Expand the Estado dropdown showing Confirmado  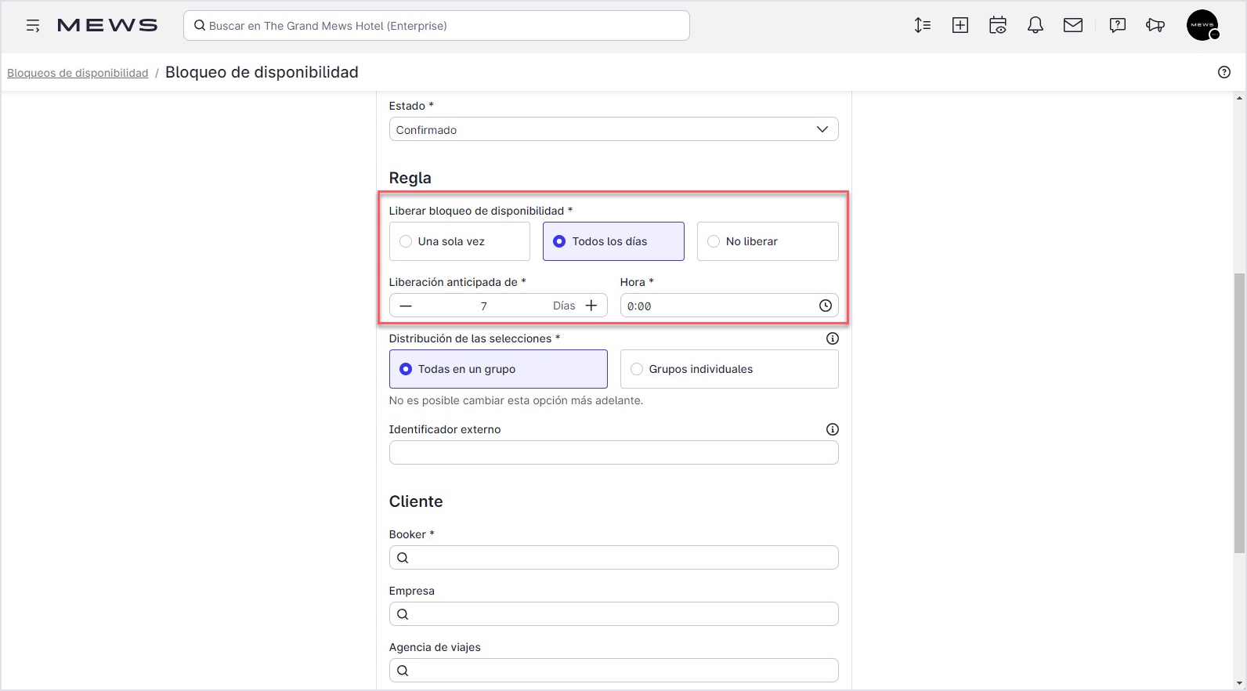pos(613,129)
